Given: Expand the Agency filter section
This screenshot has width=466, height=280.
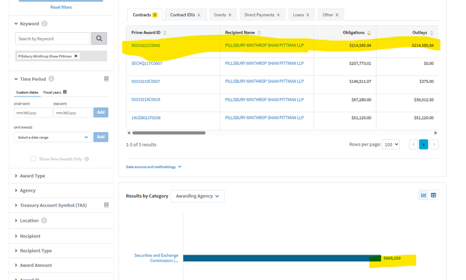Looking at the screenshot, I should pos(27,190).
